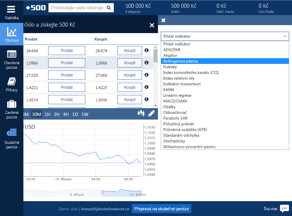Screen dimensions: 292x216
Task: Pick Parabolic SAR indicator
Action: pos(225,118)
